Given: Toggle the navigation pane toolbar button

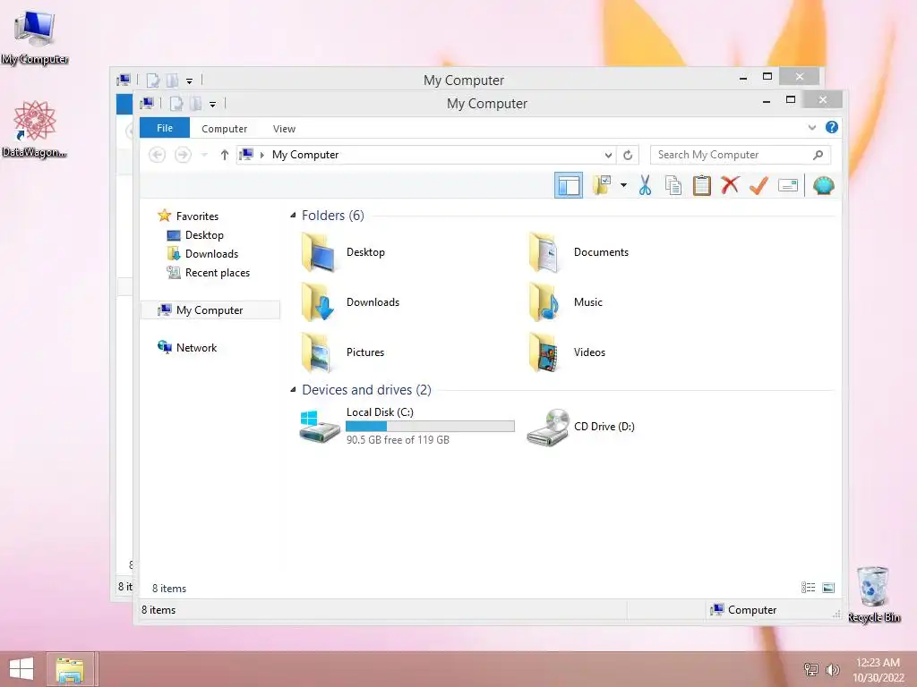Looking at the screenshot, I should [569, 186].
